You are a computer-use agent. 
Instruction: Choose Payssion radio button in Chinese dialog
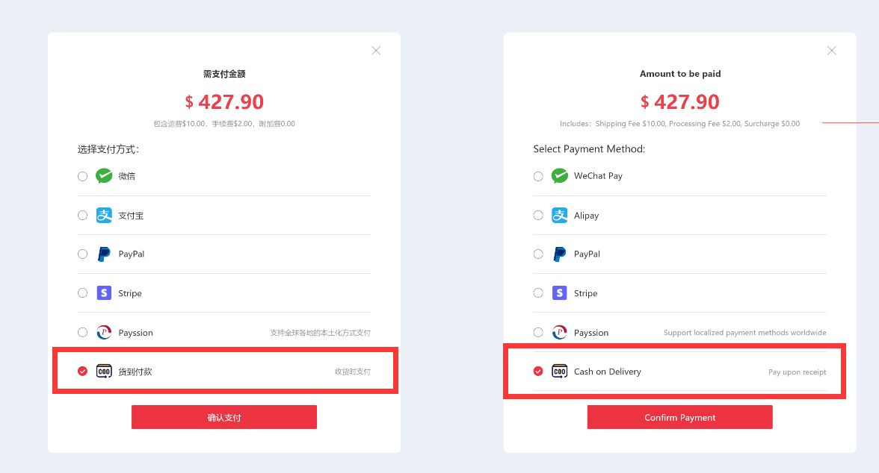coord(82,333)
